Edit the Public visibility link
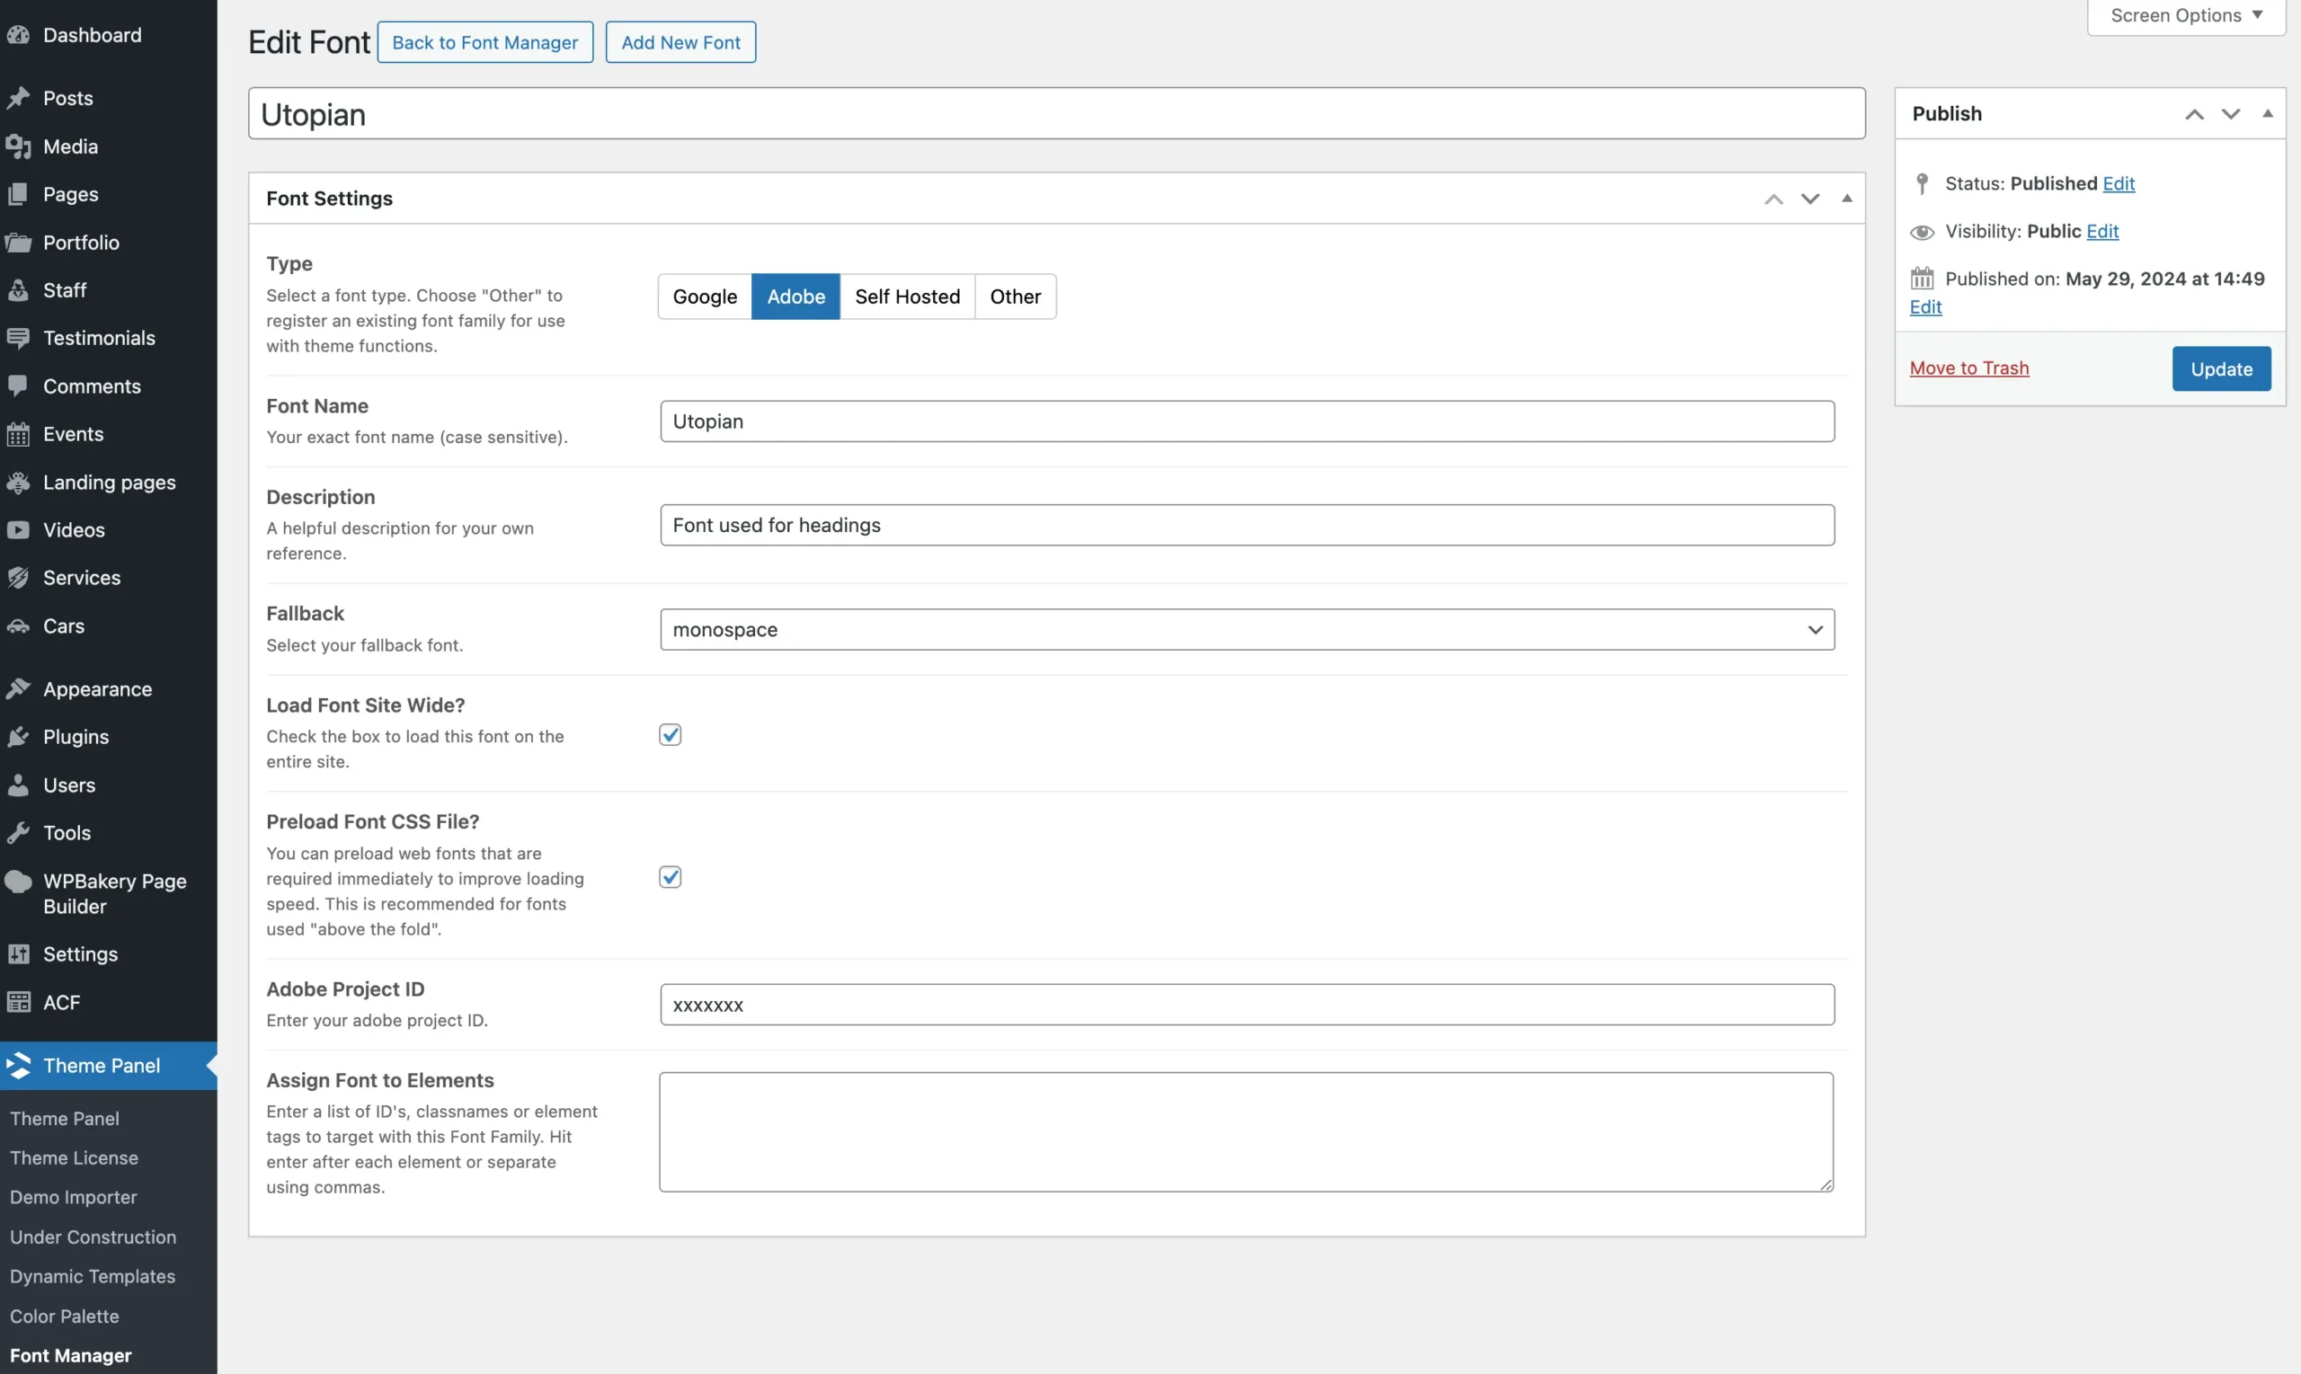Image resolution: width=2301 pixels, height=1374 pixels. [2102, 232]
